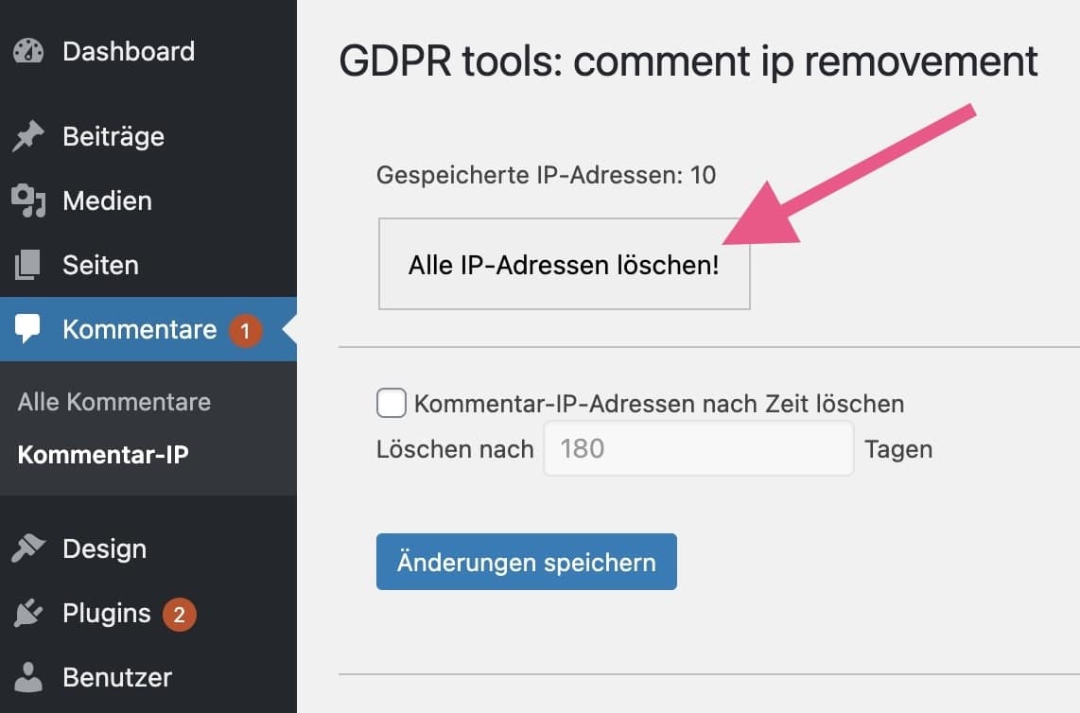Click the Plugins plug icon
This screenshot has width=1080, height=713.
pyautogui.click(x=27, y=613)
